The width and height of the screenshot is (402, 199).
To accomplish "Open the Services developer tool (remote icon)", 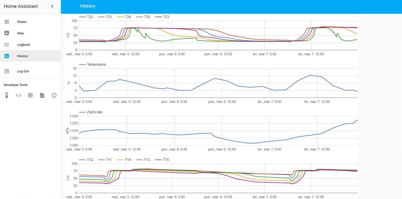I will click(x=7, y=95).
